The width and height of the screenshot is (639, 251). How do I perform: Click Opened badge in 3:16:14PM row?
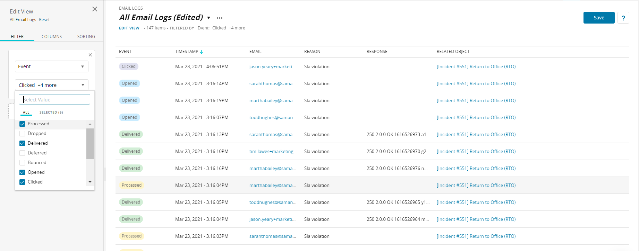click(x=129, y=83)
